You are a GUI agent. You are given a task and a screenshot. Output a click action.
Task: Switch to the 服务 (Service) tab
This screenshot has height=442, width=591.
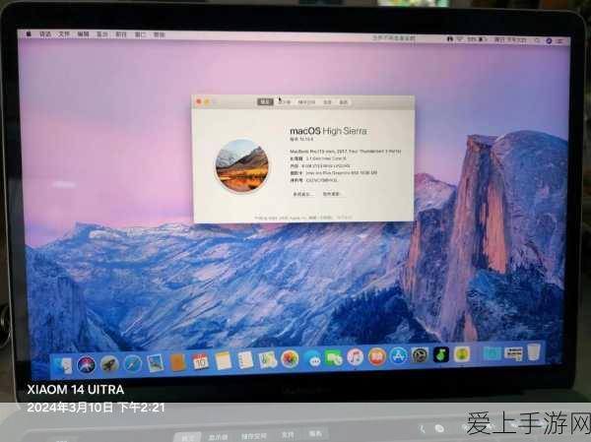point(343,102)
